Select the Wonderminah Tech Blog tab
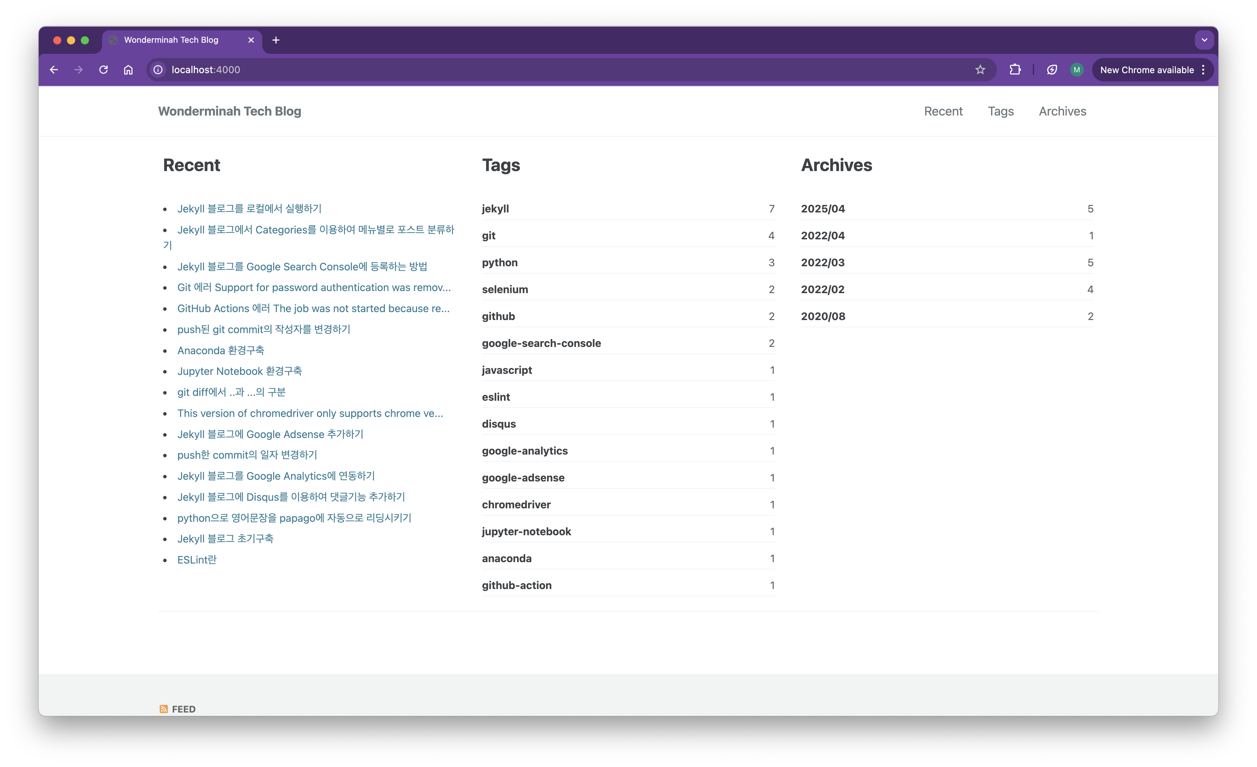The height and width of the screenshot is (767, 1257). coord(171,40)
